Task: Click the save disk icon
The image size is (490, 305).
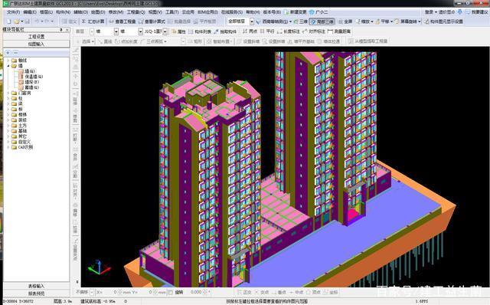Action: [28, 21]
